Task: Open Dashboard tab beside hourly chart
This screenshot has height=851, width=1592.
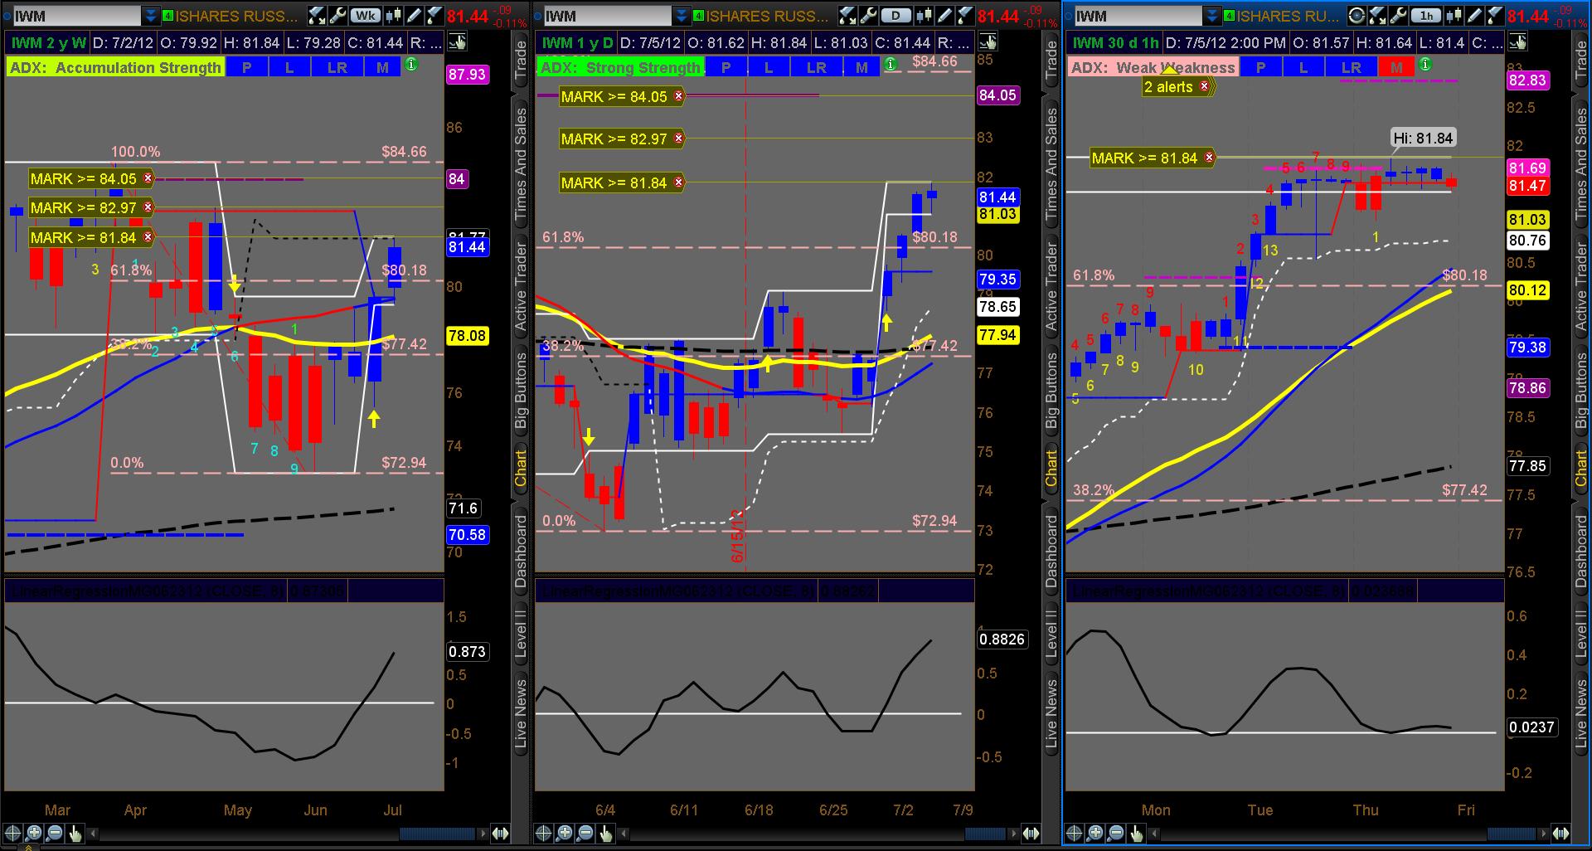Action: point(1582,551)
